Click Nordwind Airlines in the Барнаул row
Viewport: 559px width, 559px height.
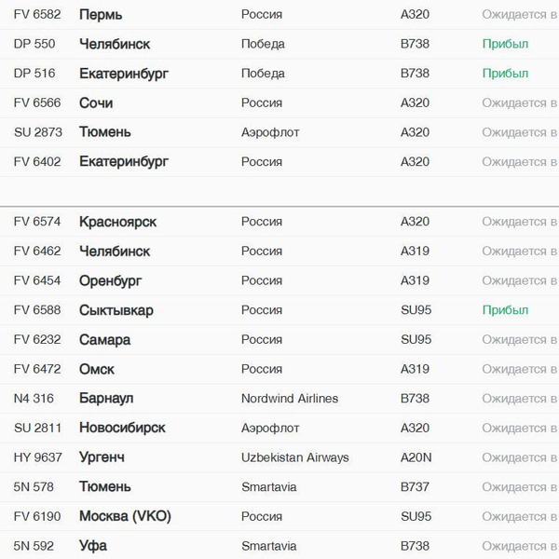(290, 399)
